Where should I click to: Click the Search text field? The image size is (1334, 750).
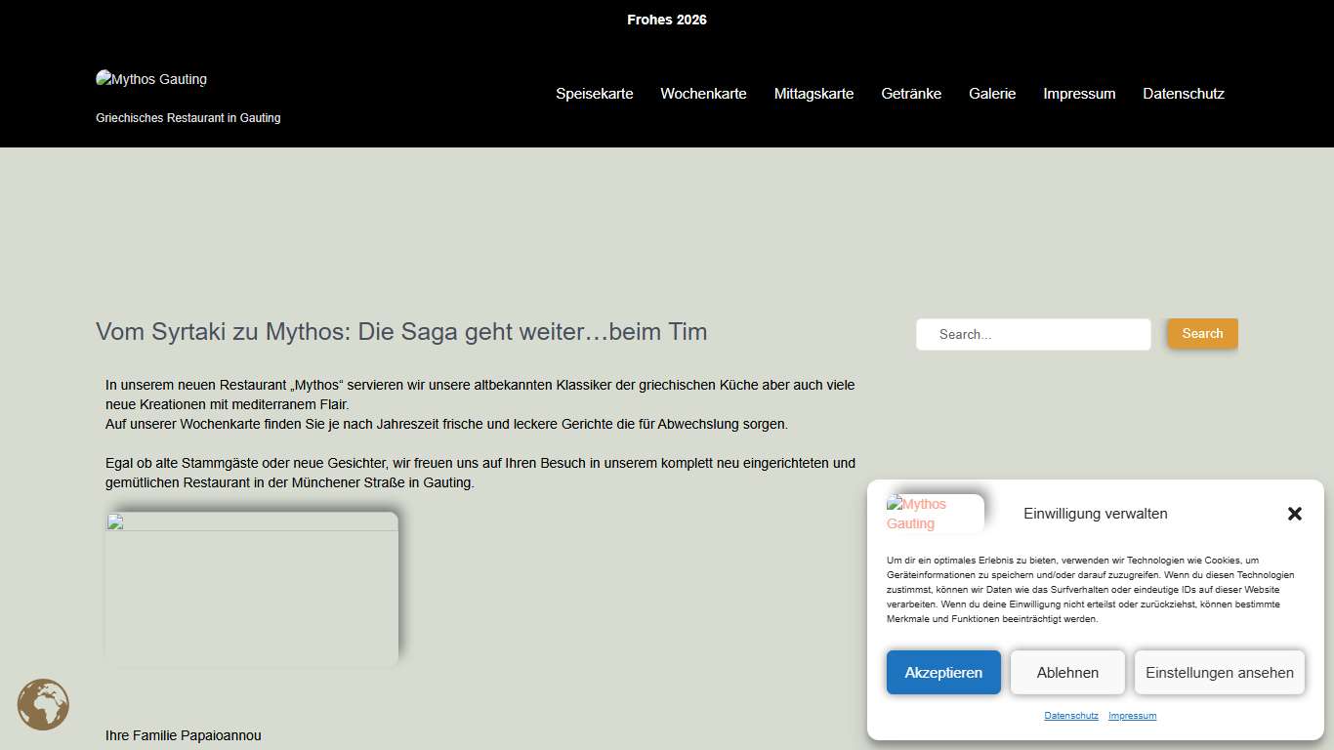pos(1033,334)
